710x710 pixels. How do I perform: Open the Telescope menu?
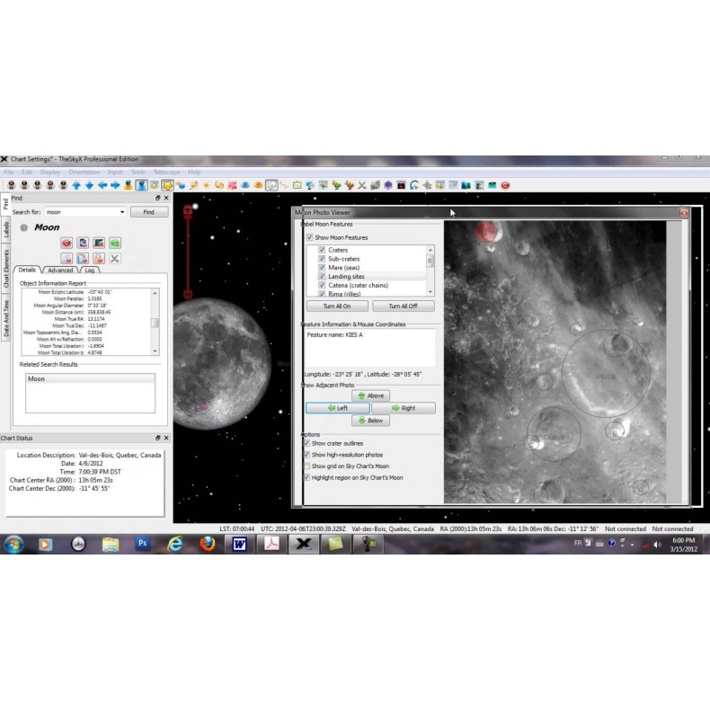tap(166, 172)
